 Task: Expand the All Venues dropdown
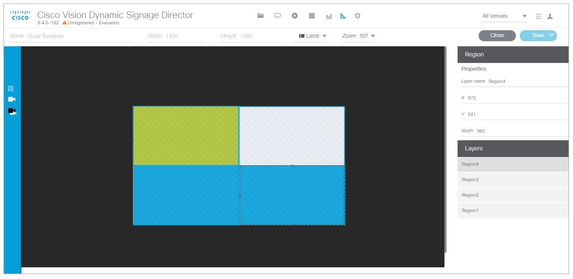(x=504, y=16)
